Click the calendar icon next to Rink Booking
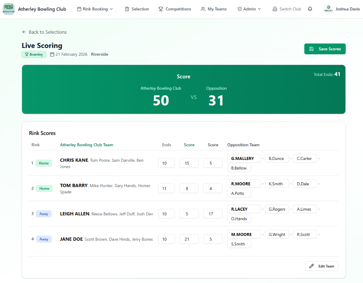 pyautogui.click(x=79, y=9)
